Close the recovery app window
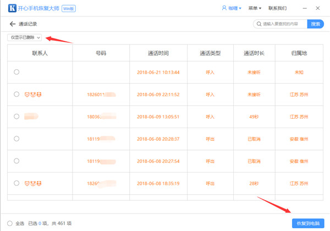The image size is (330, 231). [318, 8]
